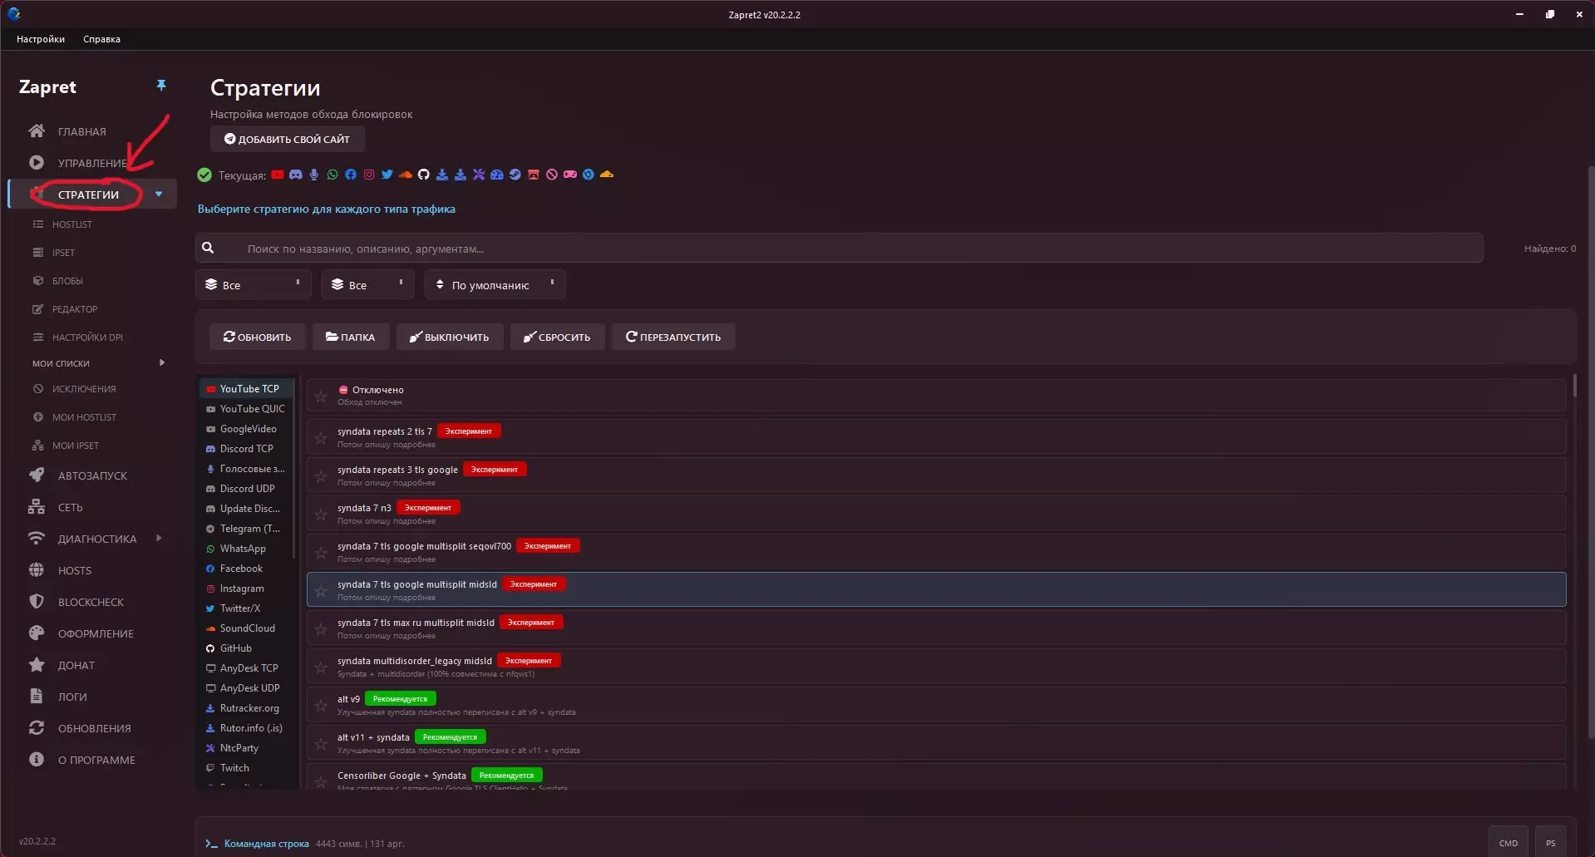Collapse the Стратегии submenu arrow

point(159,195)
